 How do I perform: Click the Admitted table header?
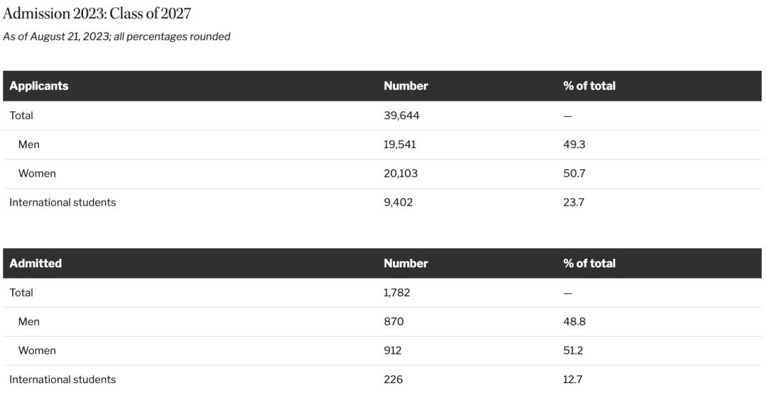pyautogui.click(x=35, y=263)
